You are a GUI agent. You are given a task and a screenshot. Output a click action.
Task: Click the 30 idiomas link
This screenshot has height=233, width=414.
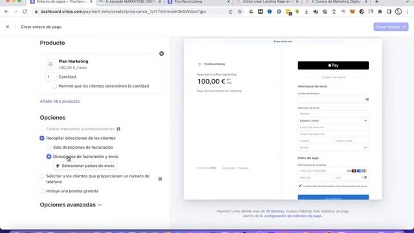pyautogui.click(x=275, y=212)
